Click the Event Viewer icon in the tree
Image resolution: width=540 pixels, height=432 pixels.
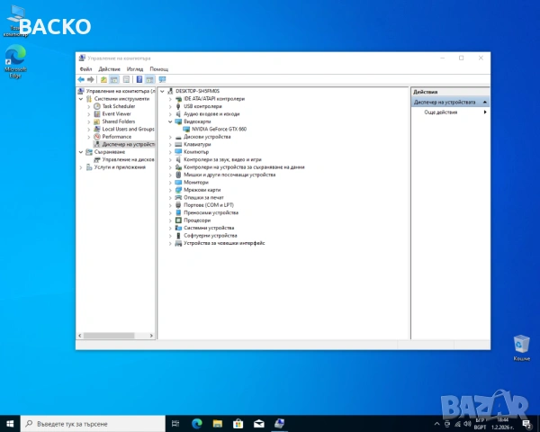(97, 114)
